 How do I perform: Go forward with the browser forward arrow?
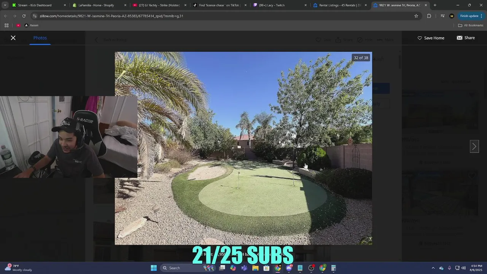click(x=14, y=16)
